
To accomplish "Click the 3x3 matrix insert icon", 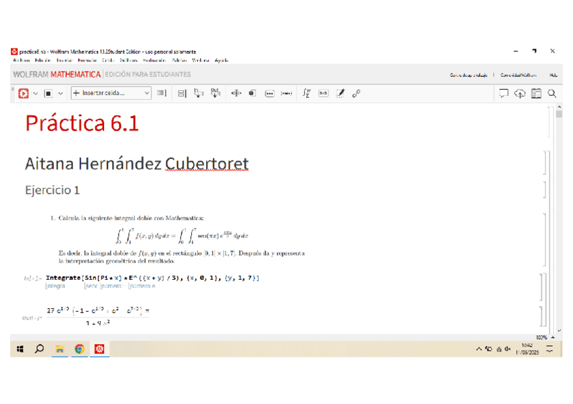I will pyautogui.click(x=323, y=93).
